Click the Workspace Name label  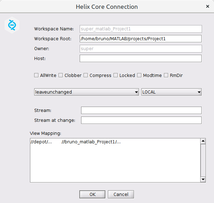(x=54, y=29)
